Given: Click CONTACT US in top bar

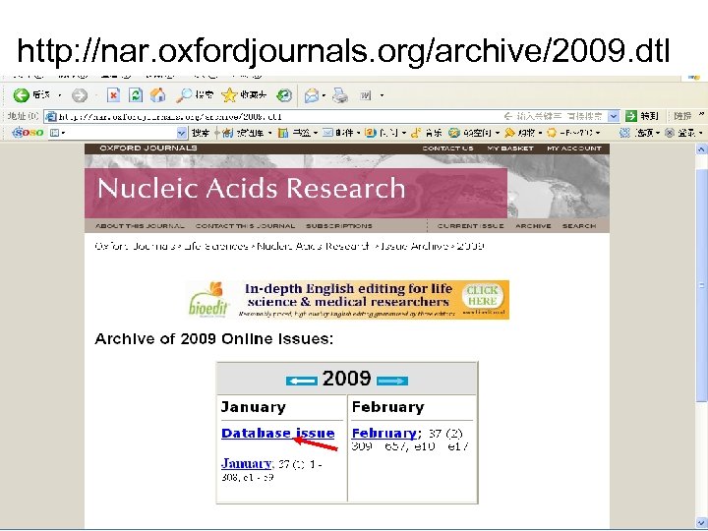Looking at the screenshot, I should tap(448, 148).
